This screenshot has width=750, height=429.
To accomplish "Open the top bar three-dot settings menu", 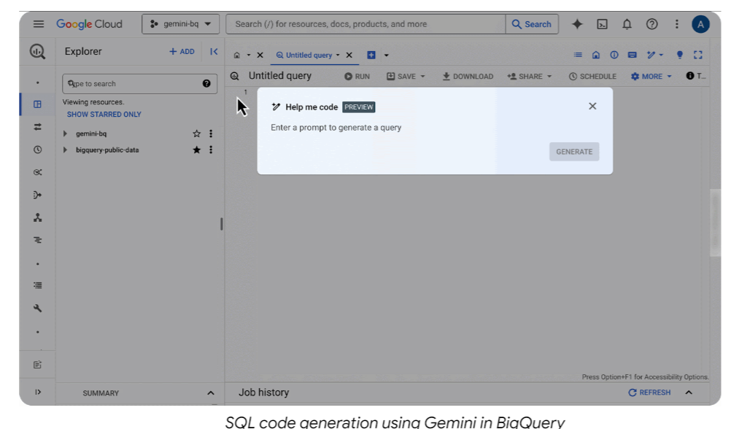I will coord(677,24).
